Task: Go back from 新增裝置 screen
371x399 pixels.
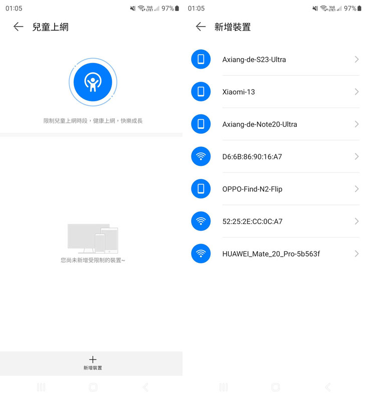Action: (x=201, y=27)
